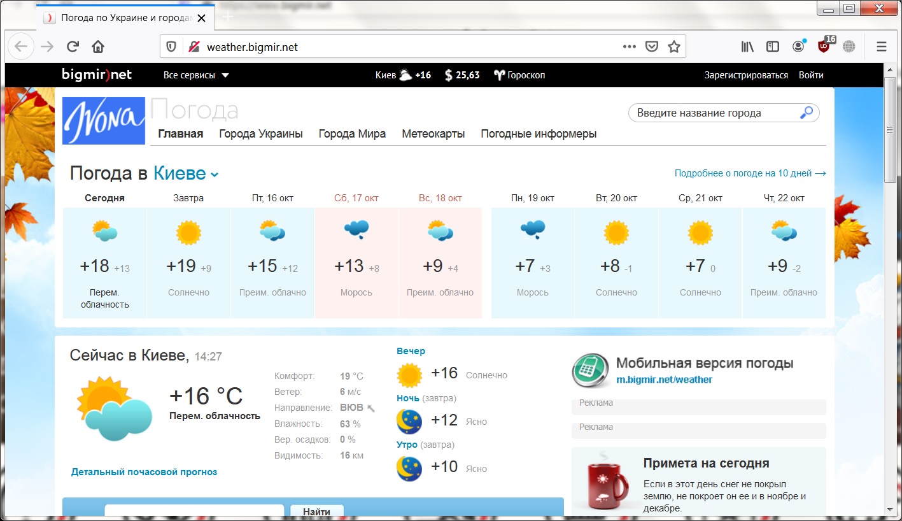The width and height of the screenshot is (902, 521).
Task: Click the magnifier search icon in city field
Action: coord(806,113)
